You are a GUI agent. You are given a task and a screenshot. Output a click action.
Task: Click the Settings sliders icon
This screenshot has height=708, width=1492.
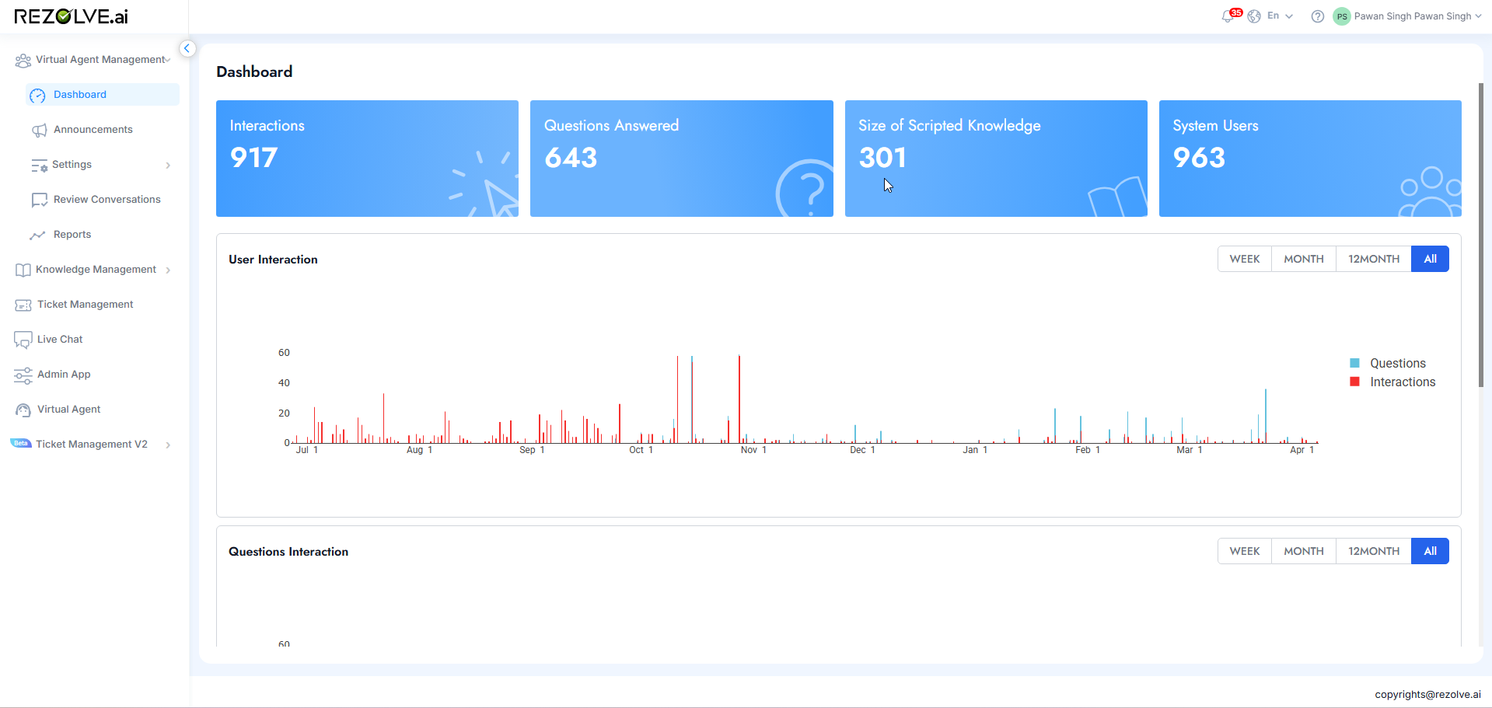pos(39,166)
